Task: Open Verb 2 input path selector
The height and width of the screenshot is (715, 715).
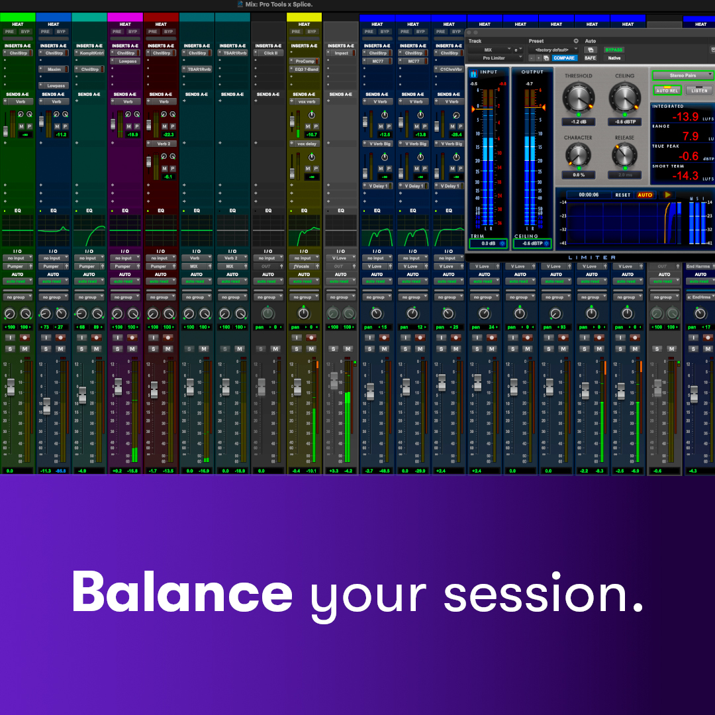Action: click(232, 258)
